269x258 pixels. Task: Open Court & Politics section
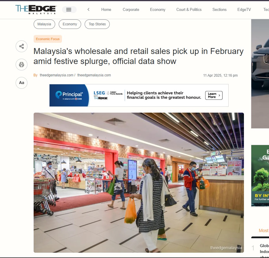coord(189,10)
